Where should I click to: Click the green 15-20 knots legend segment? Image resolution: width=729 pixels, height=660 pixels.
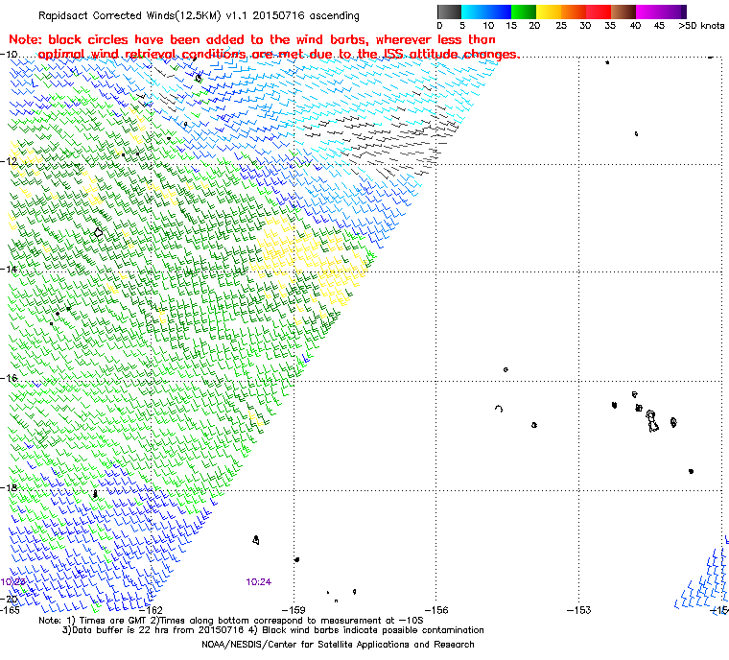point(524,12)
